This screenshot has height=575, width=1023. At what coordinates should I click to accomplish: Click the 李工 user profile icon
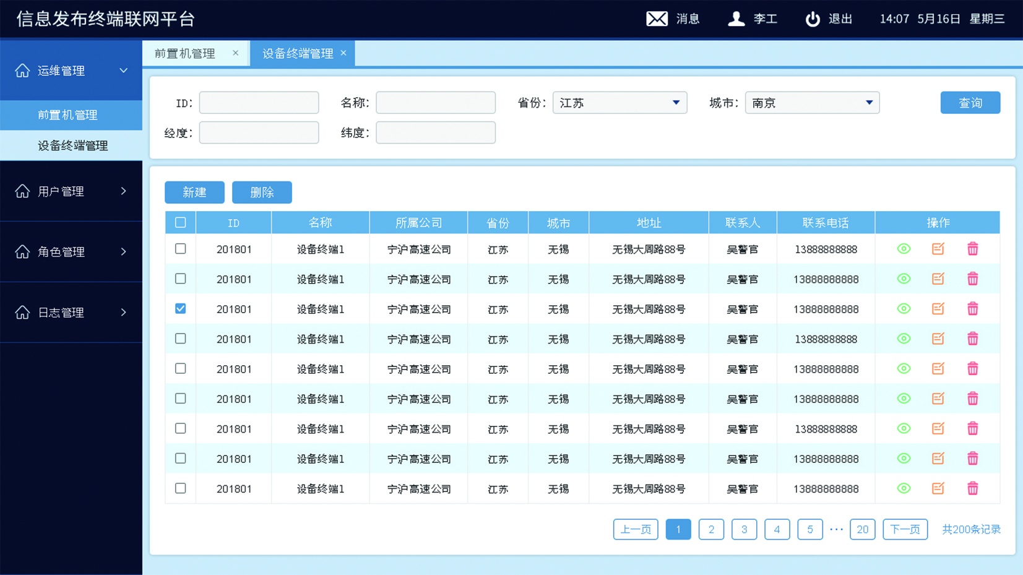(736, 19)
